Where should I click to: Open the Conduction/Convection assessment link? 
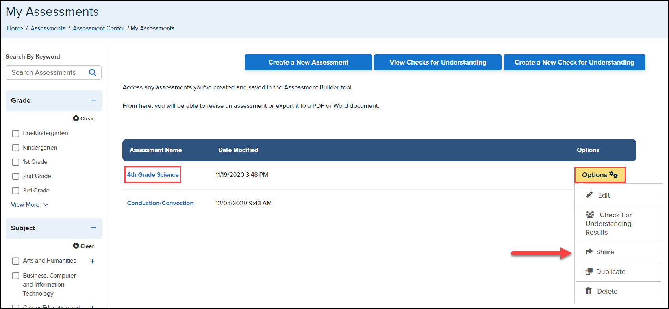[160, 203]
